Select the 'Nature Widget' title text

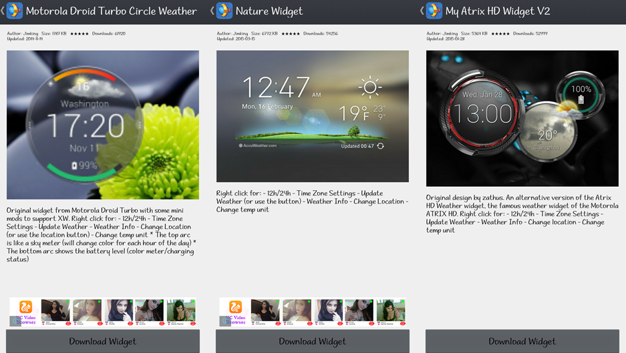pyautogui.click(x=269, y=11)
